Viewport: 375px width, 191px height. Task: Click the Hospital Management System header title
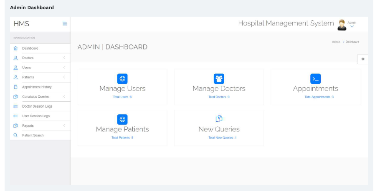(286, 23)
